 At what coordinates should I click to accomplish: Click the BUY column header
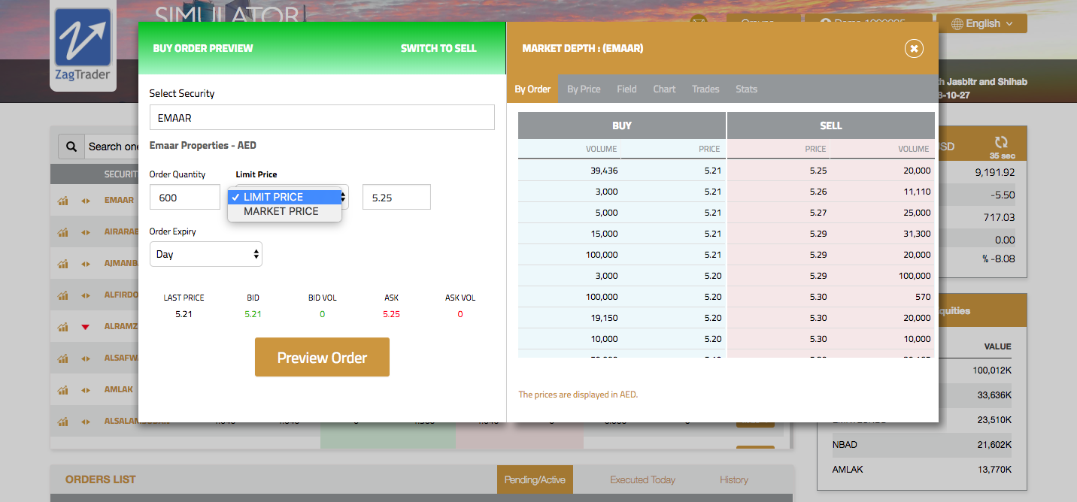[x=622, y=125]
